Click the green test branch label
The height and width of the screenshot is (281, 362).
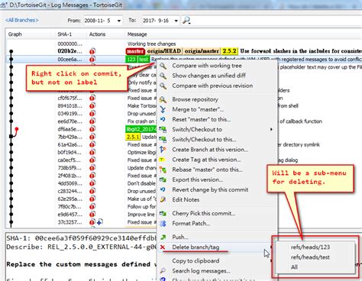point(144,60)
